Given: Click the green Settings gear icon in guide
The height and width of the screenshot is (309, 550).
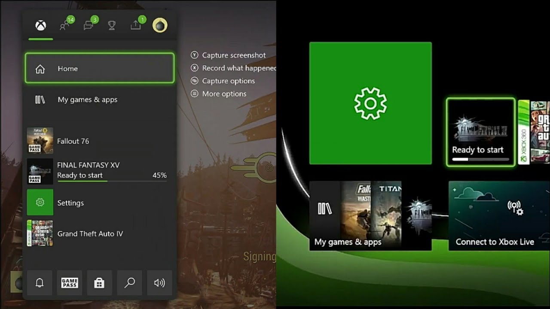Looking at the screenshot, I should [40, 203].
